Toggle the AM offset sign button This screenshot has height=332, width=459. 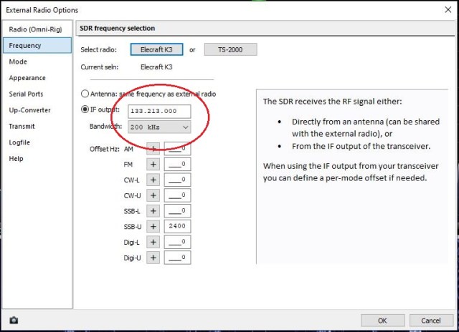tap(153, 148)
